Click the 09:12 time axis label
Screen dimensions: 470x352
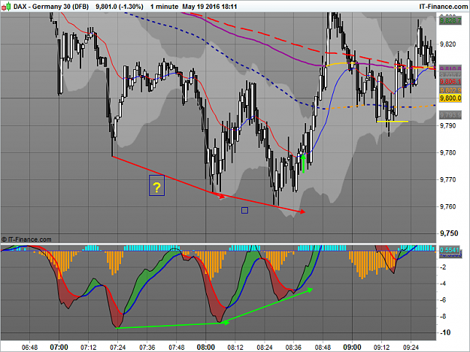click(381, 347)
